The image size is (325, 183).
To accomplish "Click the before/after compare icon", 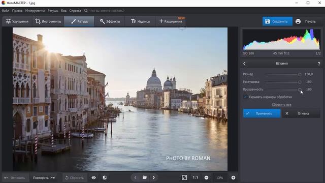I will point(105,177).
